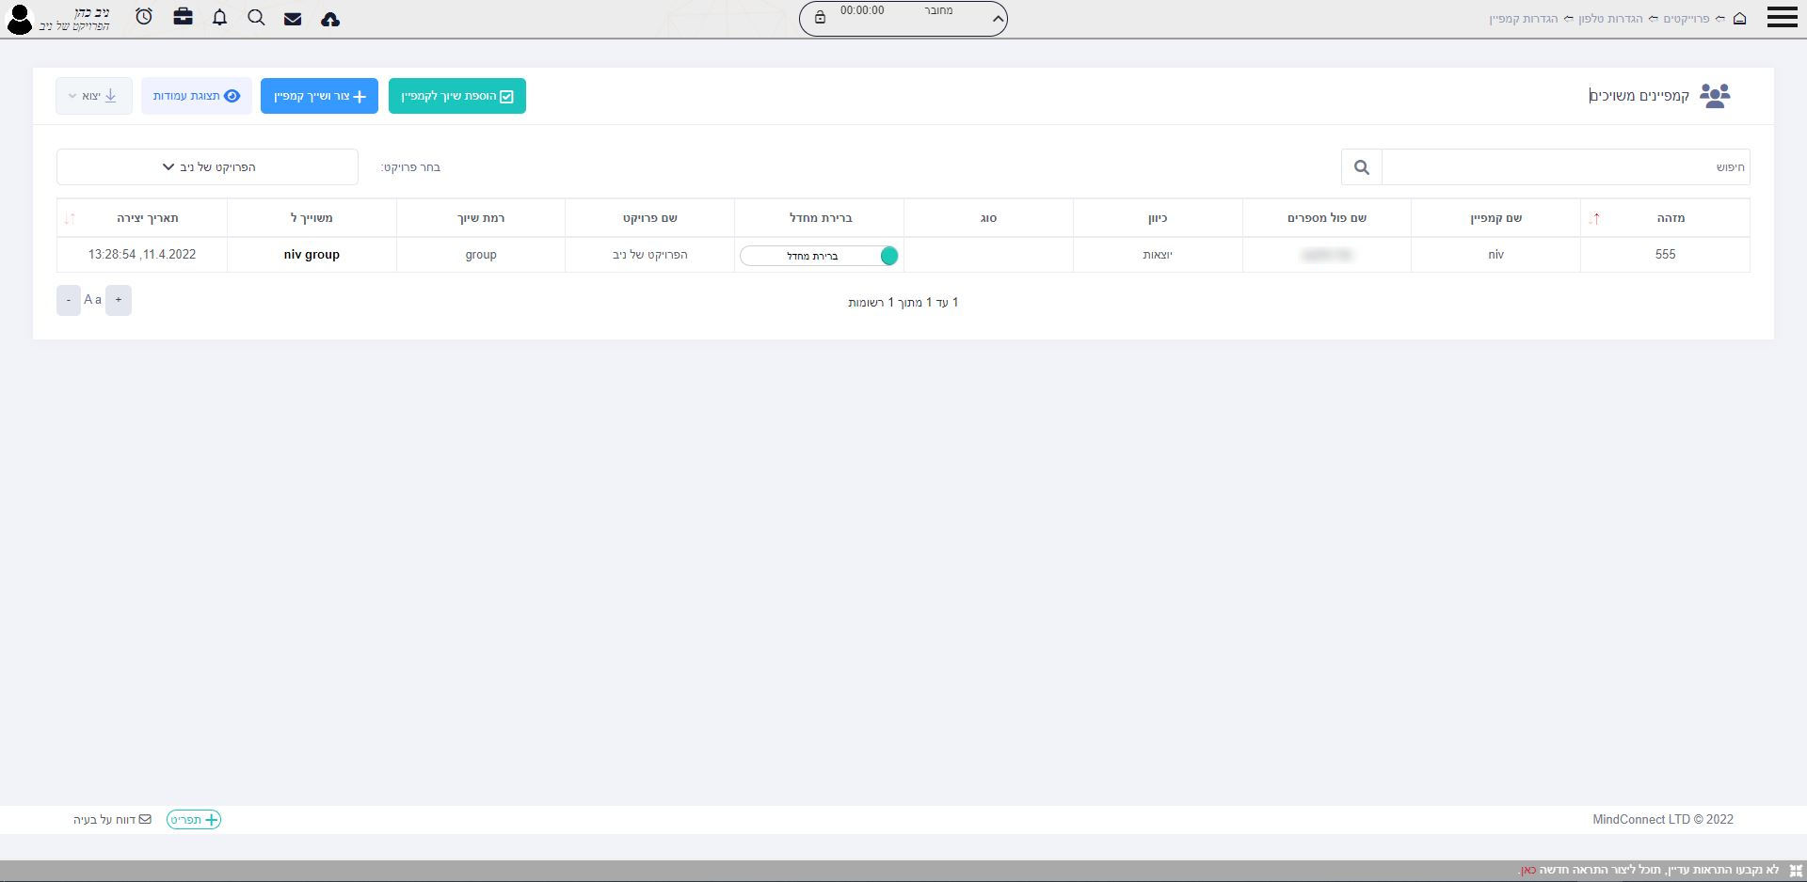Click the lock icon in the timer bar
Screen dimensions: 1807x882
pyautogui.click(x=820, y=18)
